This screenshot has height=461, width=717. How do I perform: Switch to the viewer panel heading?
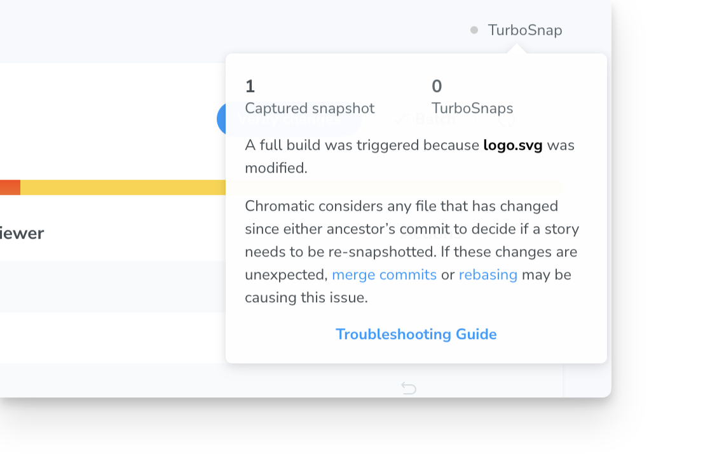21,232
